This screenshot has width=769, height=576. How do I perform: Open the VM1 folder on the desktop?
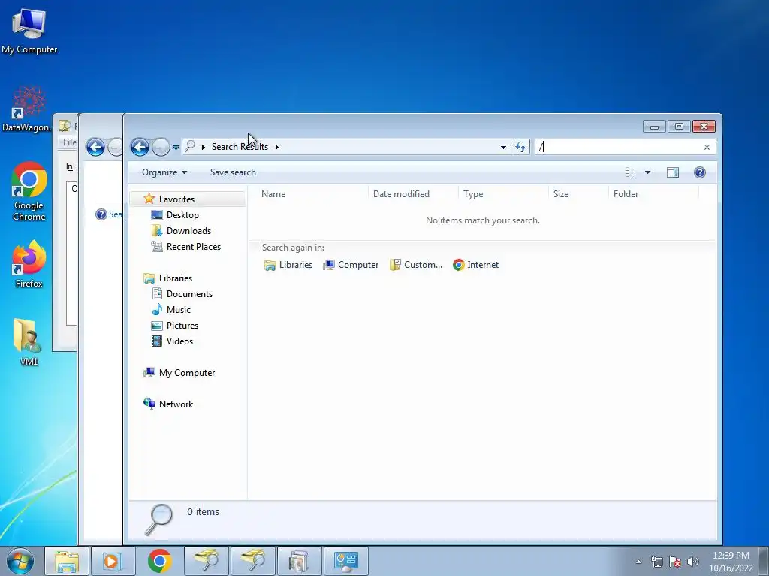tap(29, 342)
